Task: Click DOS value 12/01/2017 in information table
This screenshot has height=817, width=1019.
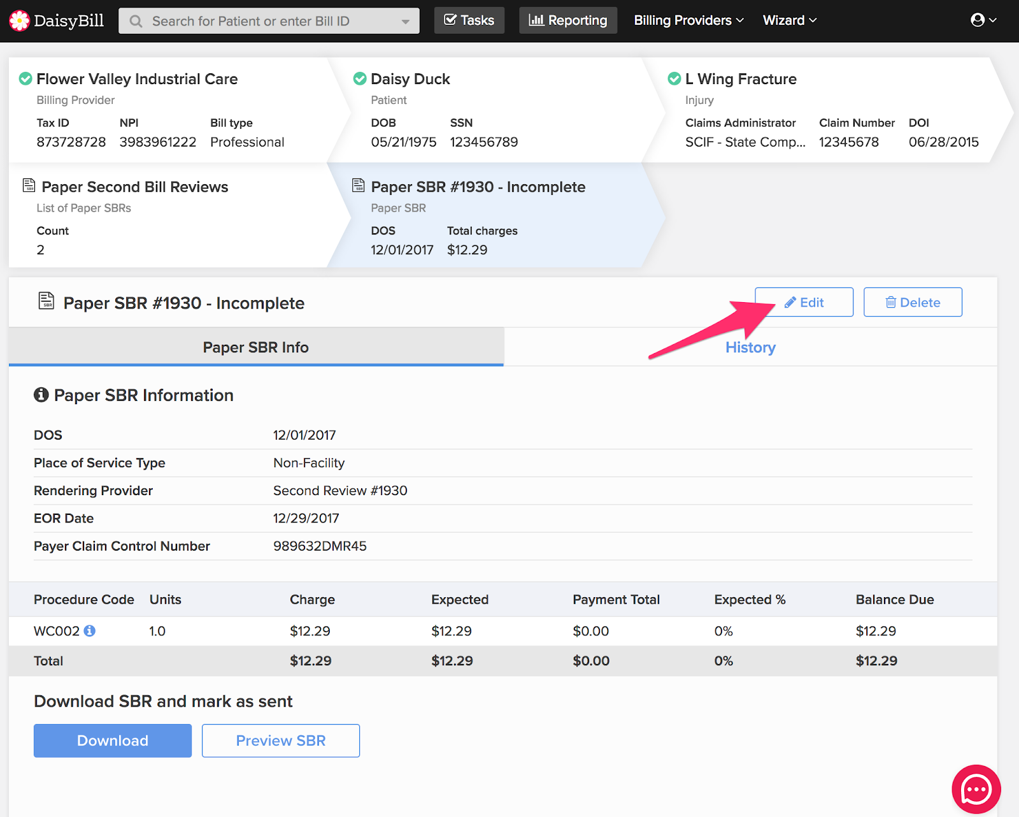Action: (304, 435)
